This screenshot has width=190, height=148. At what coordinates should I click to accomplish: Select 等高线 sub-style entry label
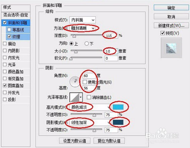pos(18,30)
